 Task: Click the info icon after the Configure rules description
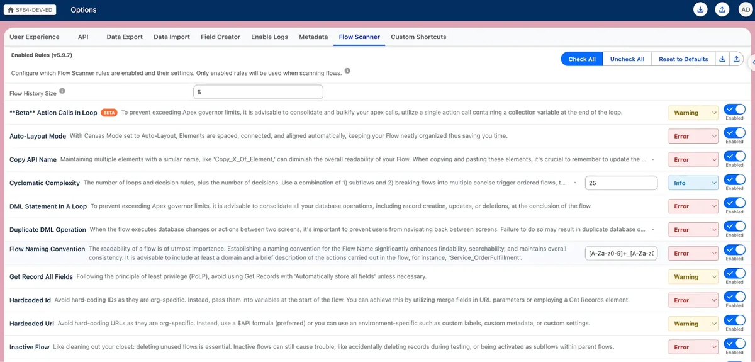click(x=347, y=71)
